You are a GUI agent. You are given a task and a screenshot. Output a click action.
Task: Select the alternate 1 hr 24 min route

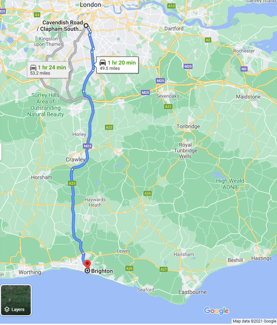pyautogui.click(x=48, y=70)
